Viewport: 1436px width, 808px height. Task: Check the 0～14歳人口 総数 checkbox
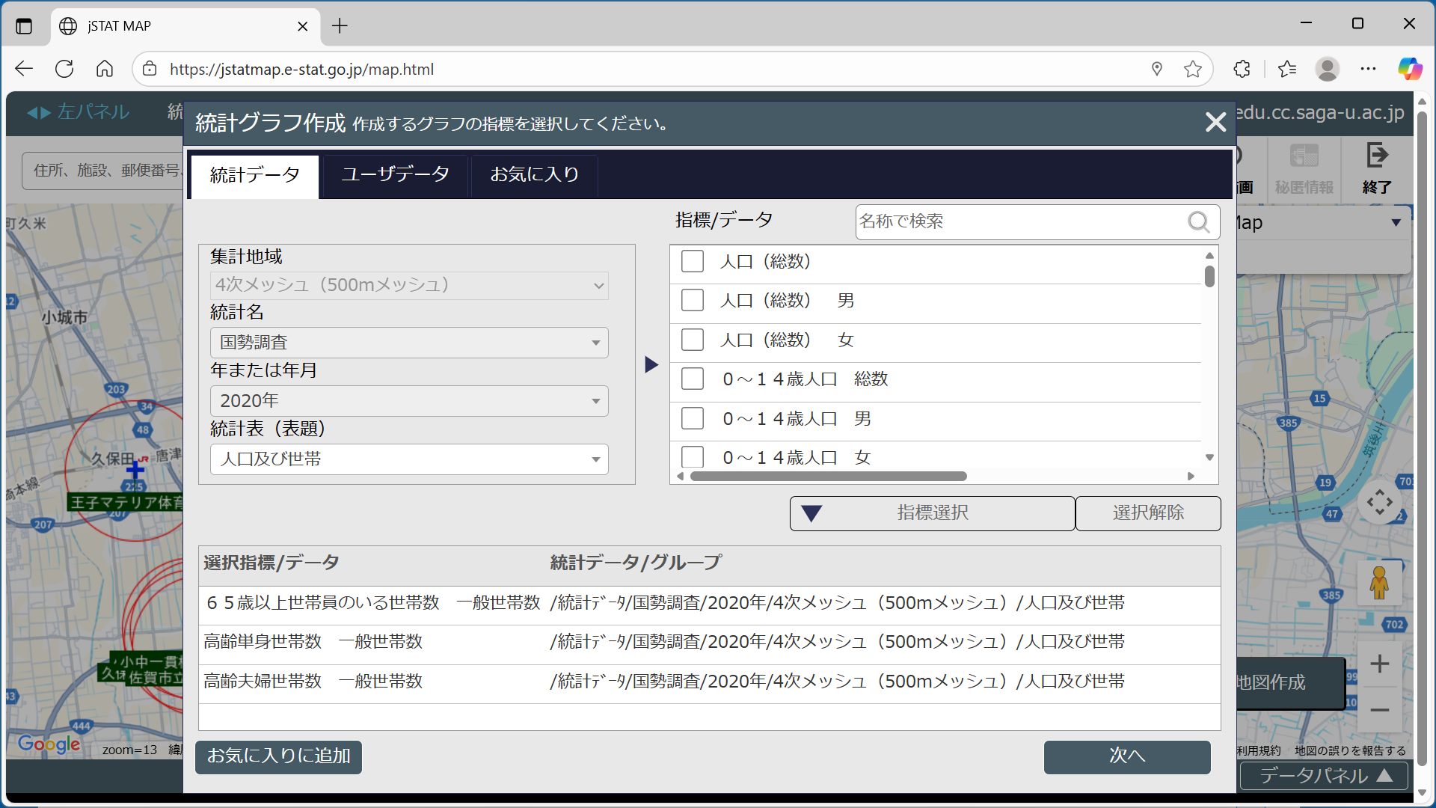(x=693, y=379)
